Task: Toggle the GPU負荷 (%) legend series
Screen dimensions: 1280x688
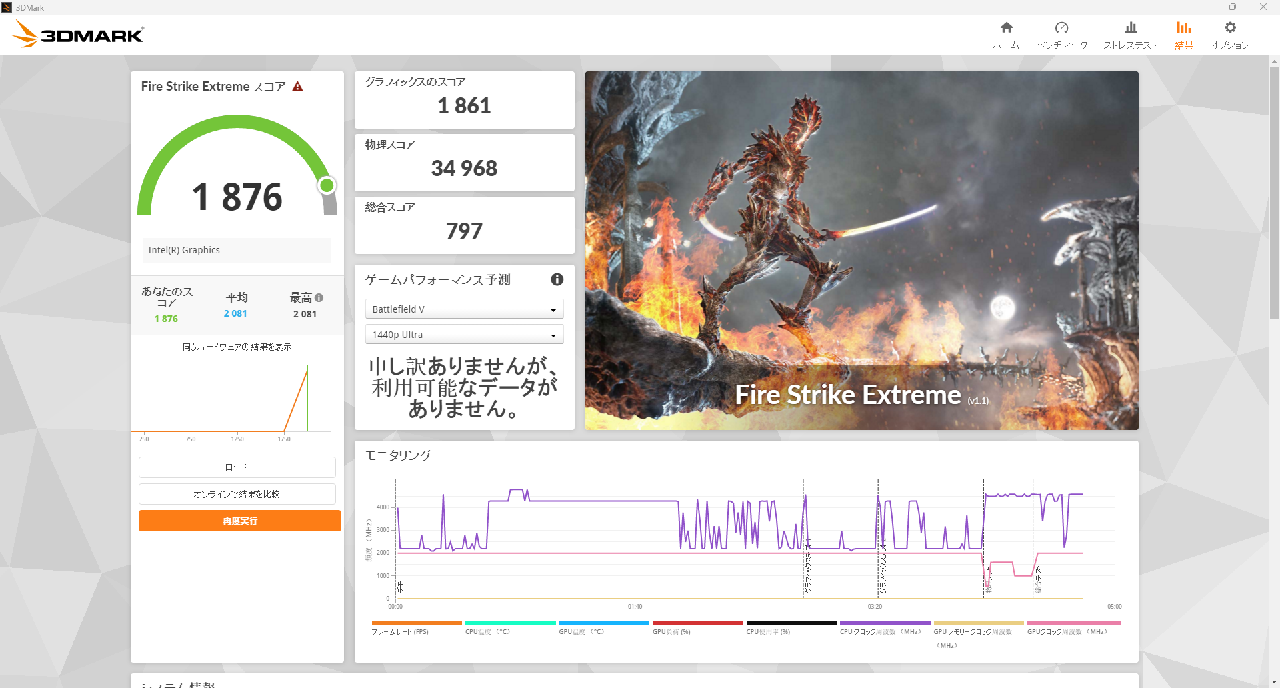Action: pos(671,631)
